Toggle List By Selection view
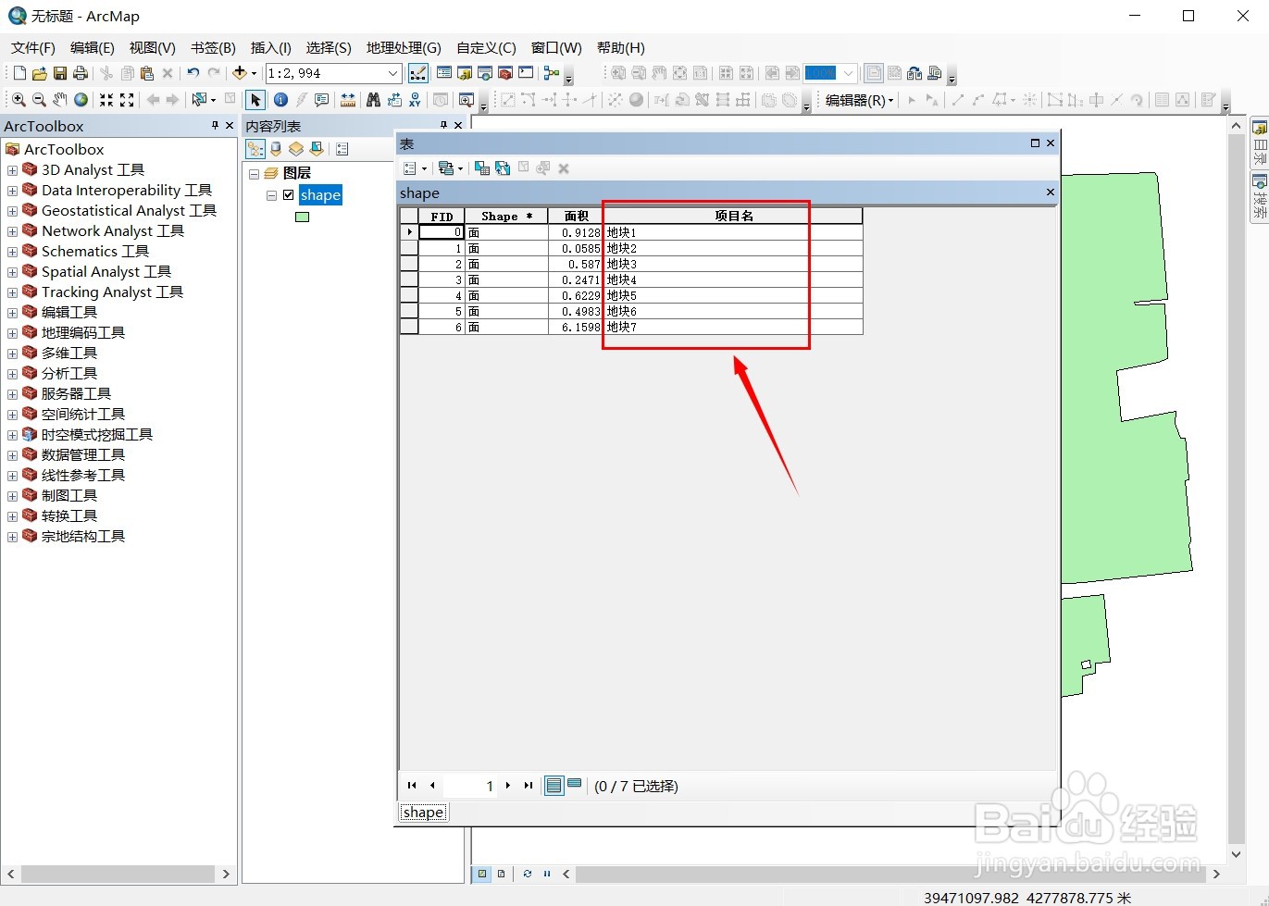The image size is (1269, 906). (317, 149)
